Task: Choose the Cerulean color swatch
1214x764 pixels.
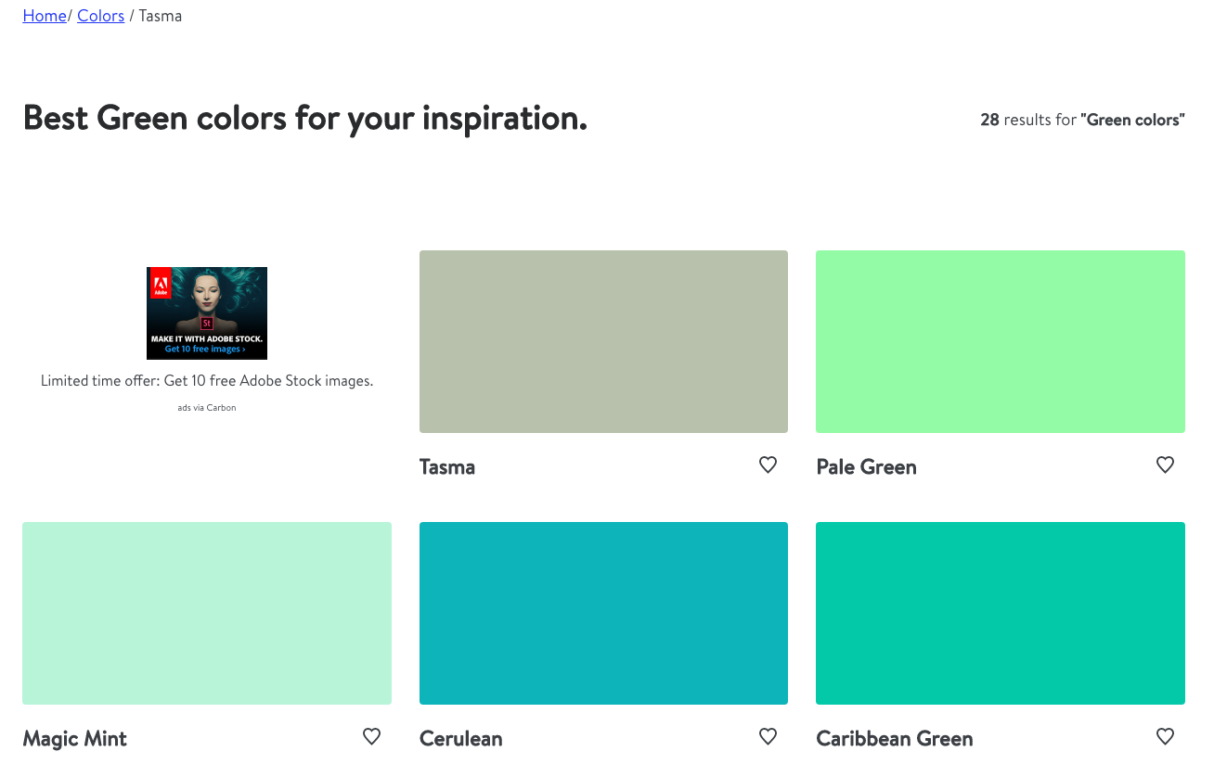Action: [603, 613]
